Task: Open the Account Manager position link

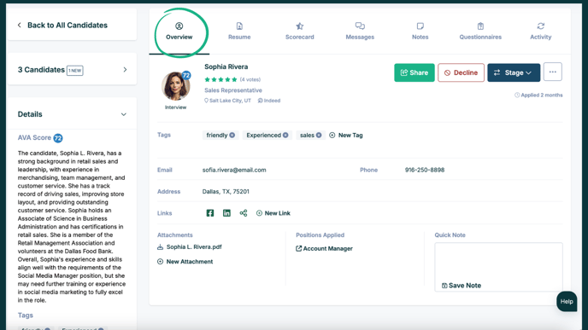Action: pyautogui.click(x=324, y=248)
